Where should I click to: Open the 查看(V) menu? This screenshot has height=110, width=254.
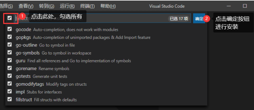(x=26, y=6)
